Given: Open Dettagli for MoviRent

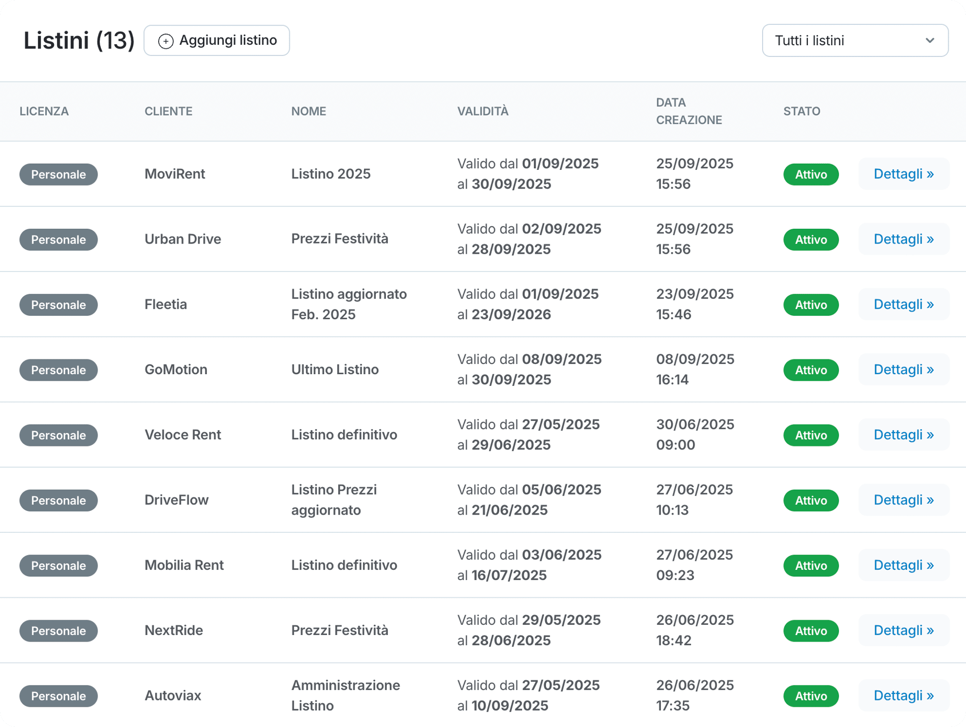Looking at the screenshot, I should [903, 174].
